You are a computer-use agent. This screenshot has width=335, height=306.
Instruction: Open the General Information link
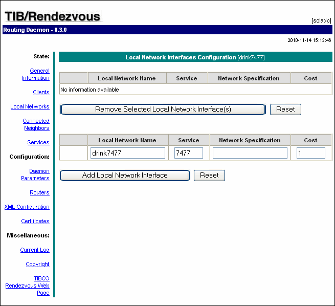[x=36, y=74]
